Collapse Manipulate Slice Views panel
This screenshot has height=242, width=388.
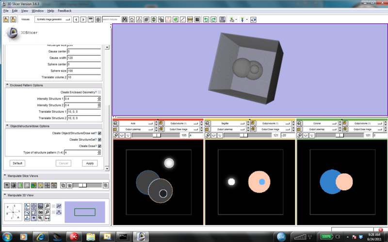click(x=56, y=176)
